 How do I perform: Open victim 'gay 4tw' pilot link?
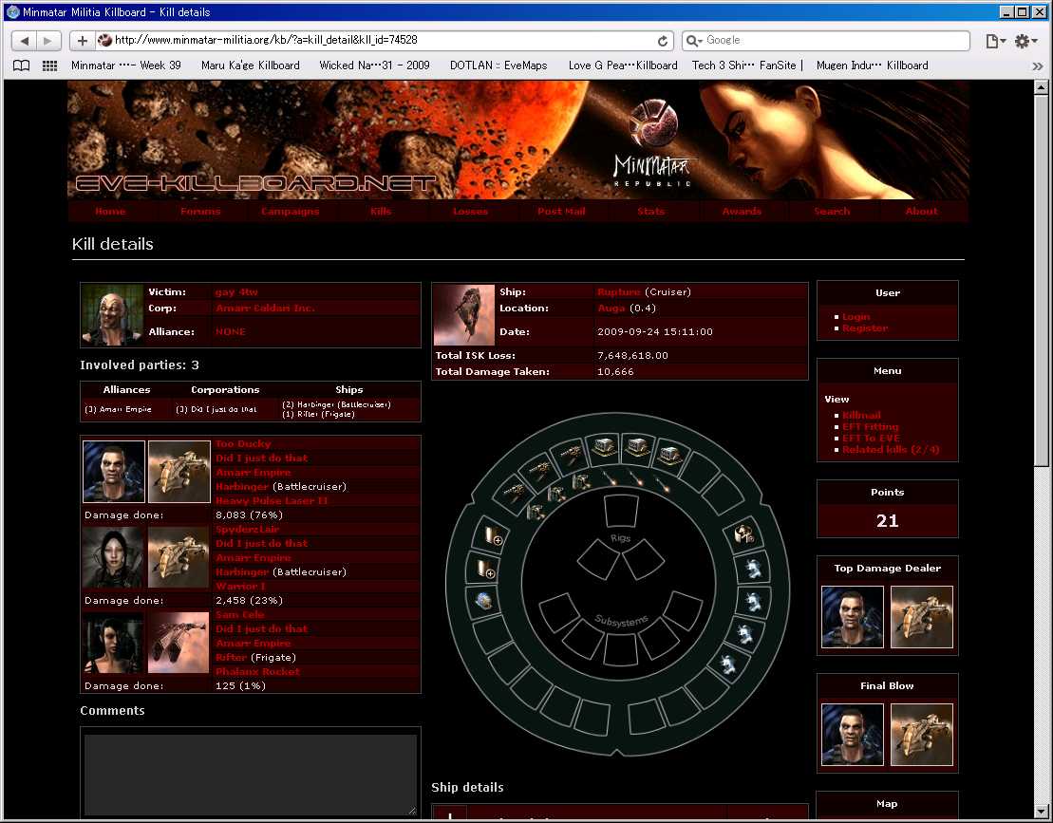[236, 292]
